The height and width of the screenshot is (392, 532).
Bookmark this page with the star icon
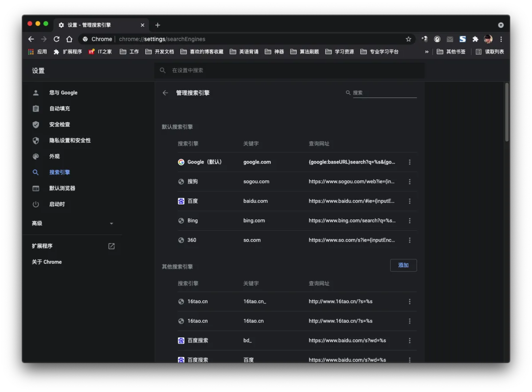408,39
